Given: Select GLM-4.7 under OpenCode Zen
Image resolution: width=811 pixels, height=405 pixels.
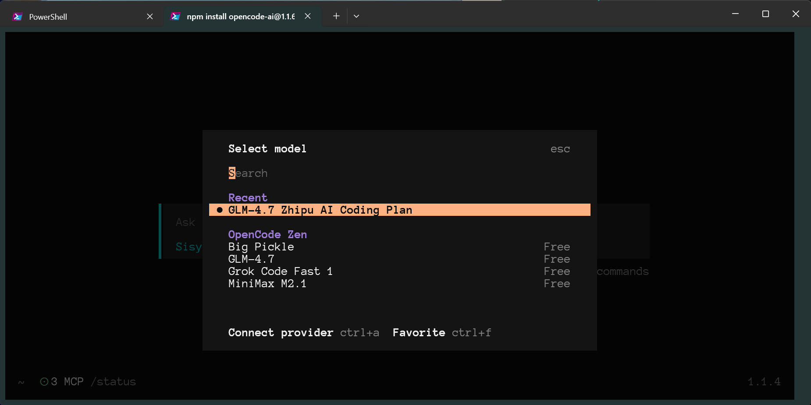Looking at the screenshot, I should click(251, 259).
